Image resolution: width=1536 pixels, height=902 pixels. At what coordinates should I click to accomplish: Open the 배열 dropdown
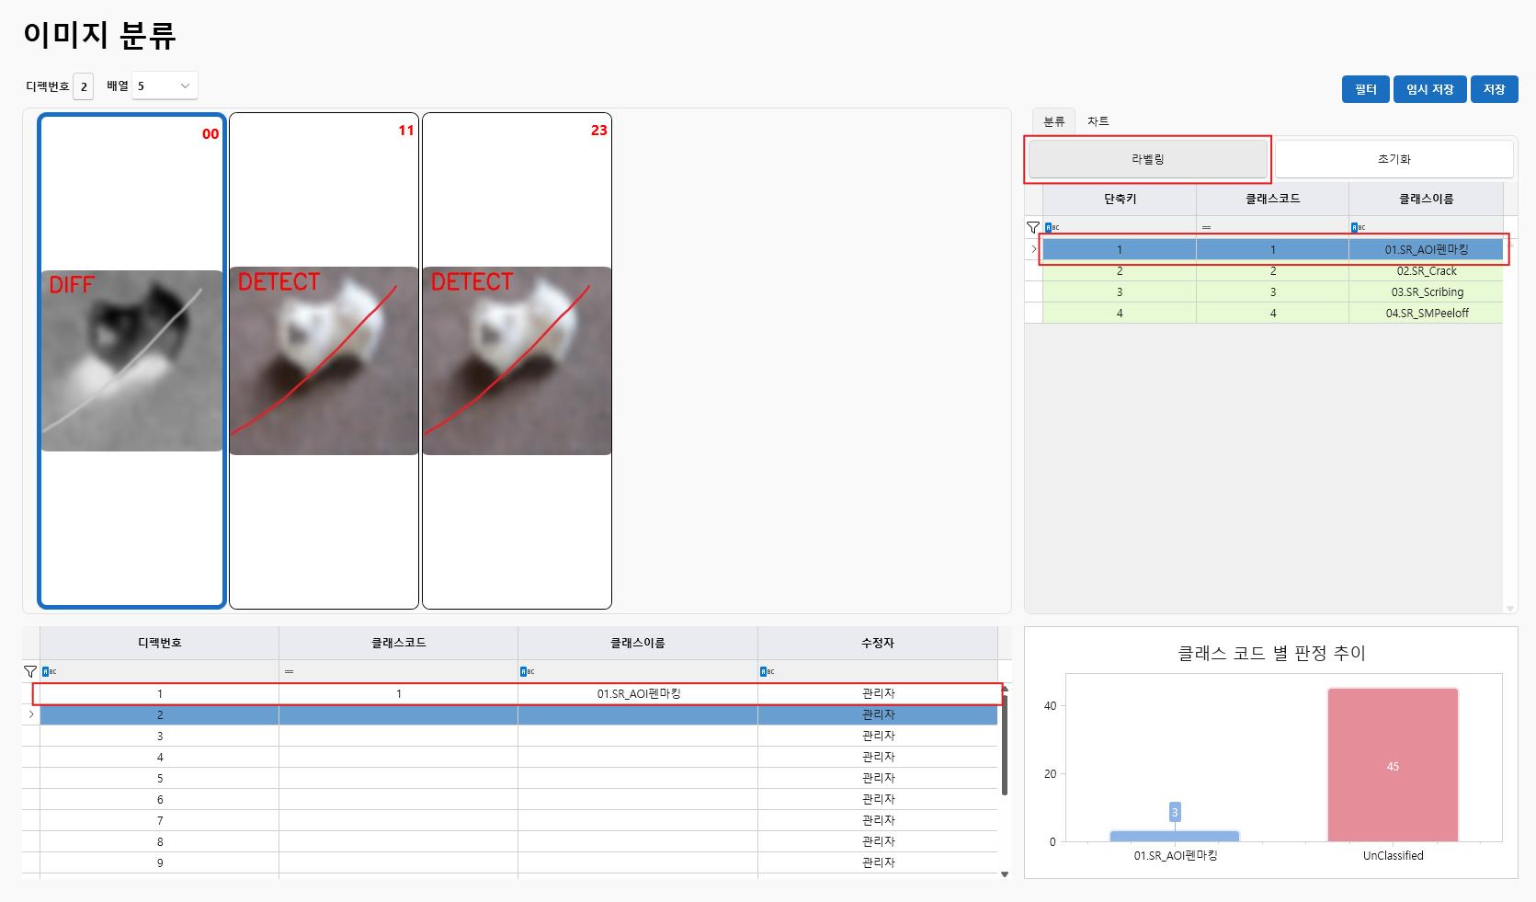click(x=165, y=86)
